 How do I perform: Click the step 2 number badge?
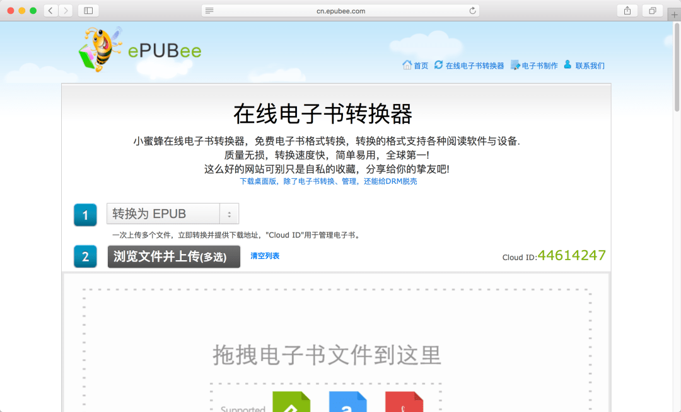pos(85,257)
